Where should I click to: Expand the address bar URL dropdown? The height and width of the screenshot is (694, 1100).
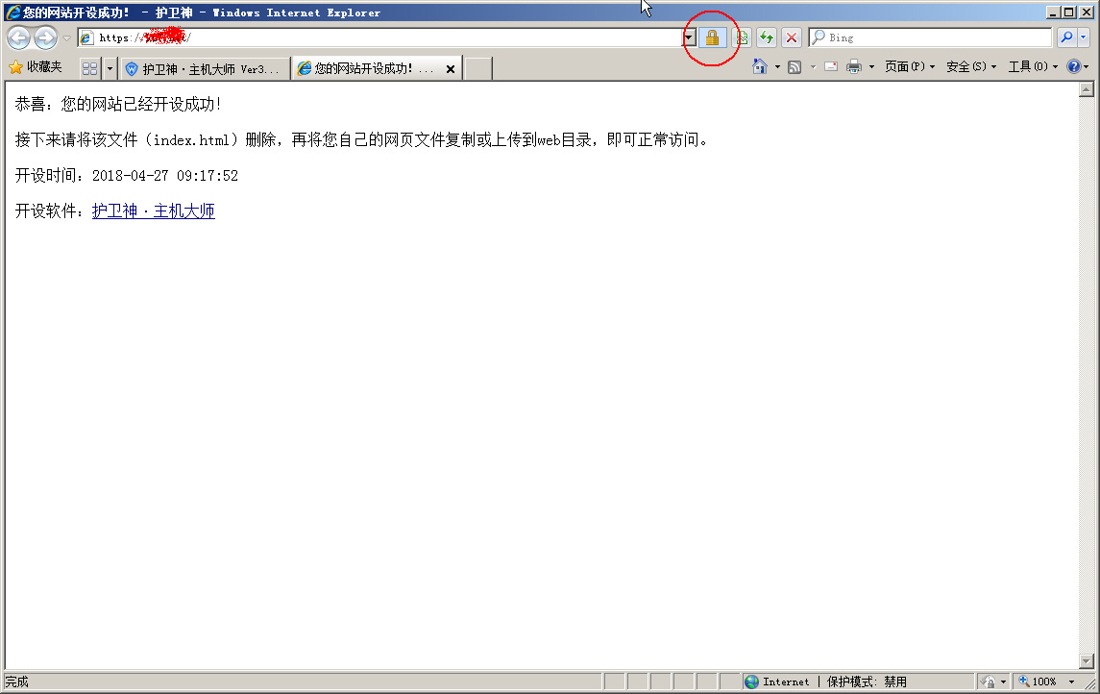pos(689,37)
